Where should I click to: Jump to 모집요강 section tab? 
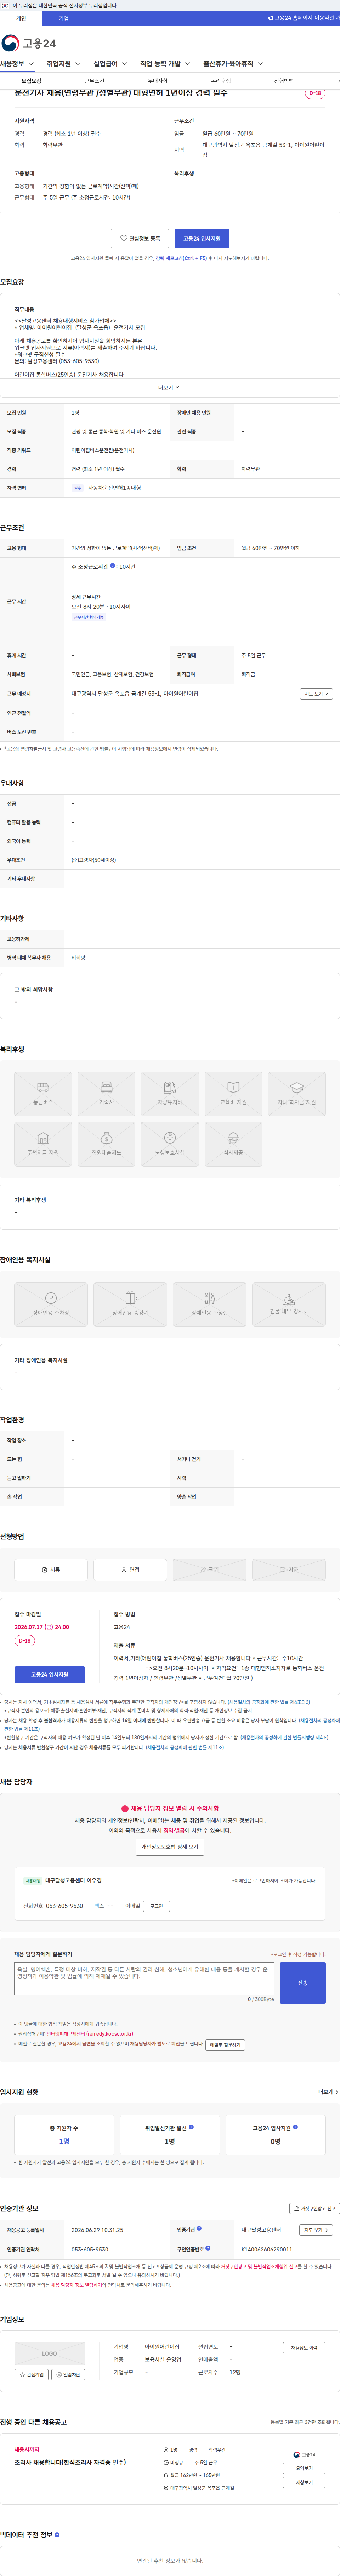[31, 81]
